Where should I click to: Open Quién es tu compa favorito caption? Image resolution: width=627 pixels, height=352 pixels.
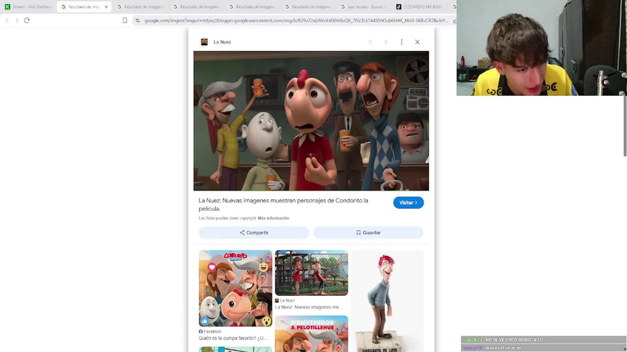point(233,338)
